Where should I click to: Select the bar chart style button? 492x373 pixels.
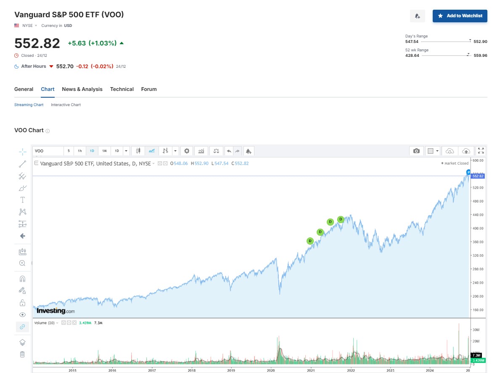coord(165,151)
